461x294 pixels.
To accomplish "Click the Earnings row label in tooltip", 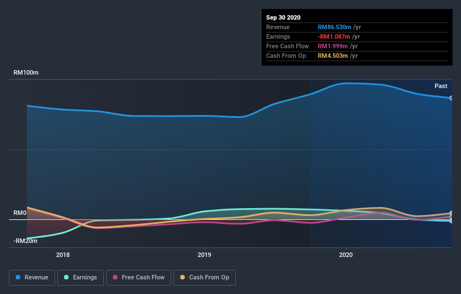I will (278, 36).
